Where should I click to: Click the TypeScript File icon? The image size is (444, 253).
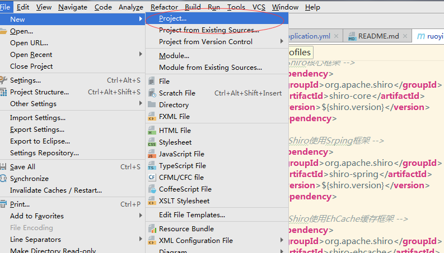pyautogui.click(x=152, y=165)
